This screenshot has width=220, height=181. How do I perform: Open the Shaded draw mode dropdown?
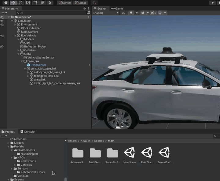click(x=106, y=13)
